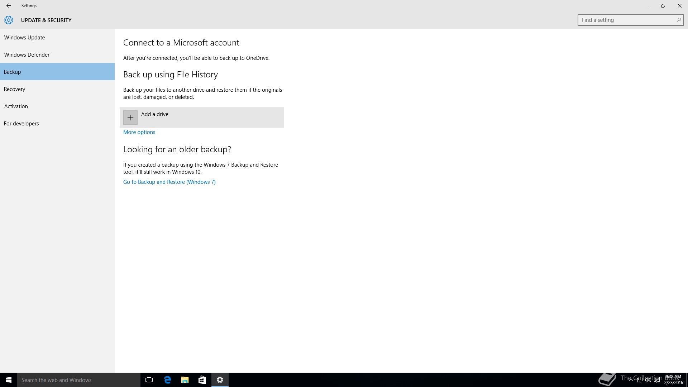Image resolution: width=688 pixels, height=387 pixels.
Task: Click the search magnifier in Find a setting
Action: coord(678,20)
